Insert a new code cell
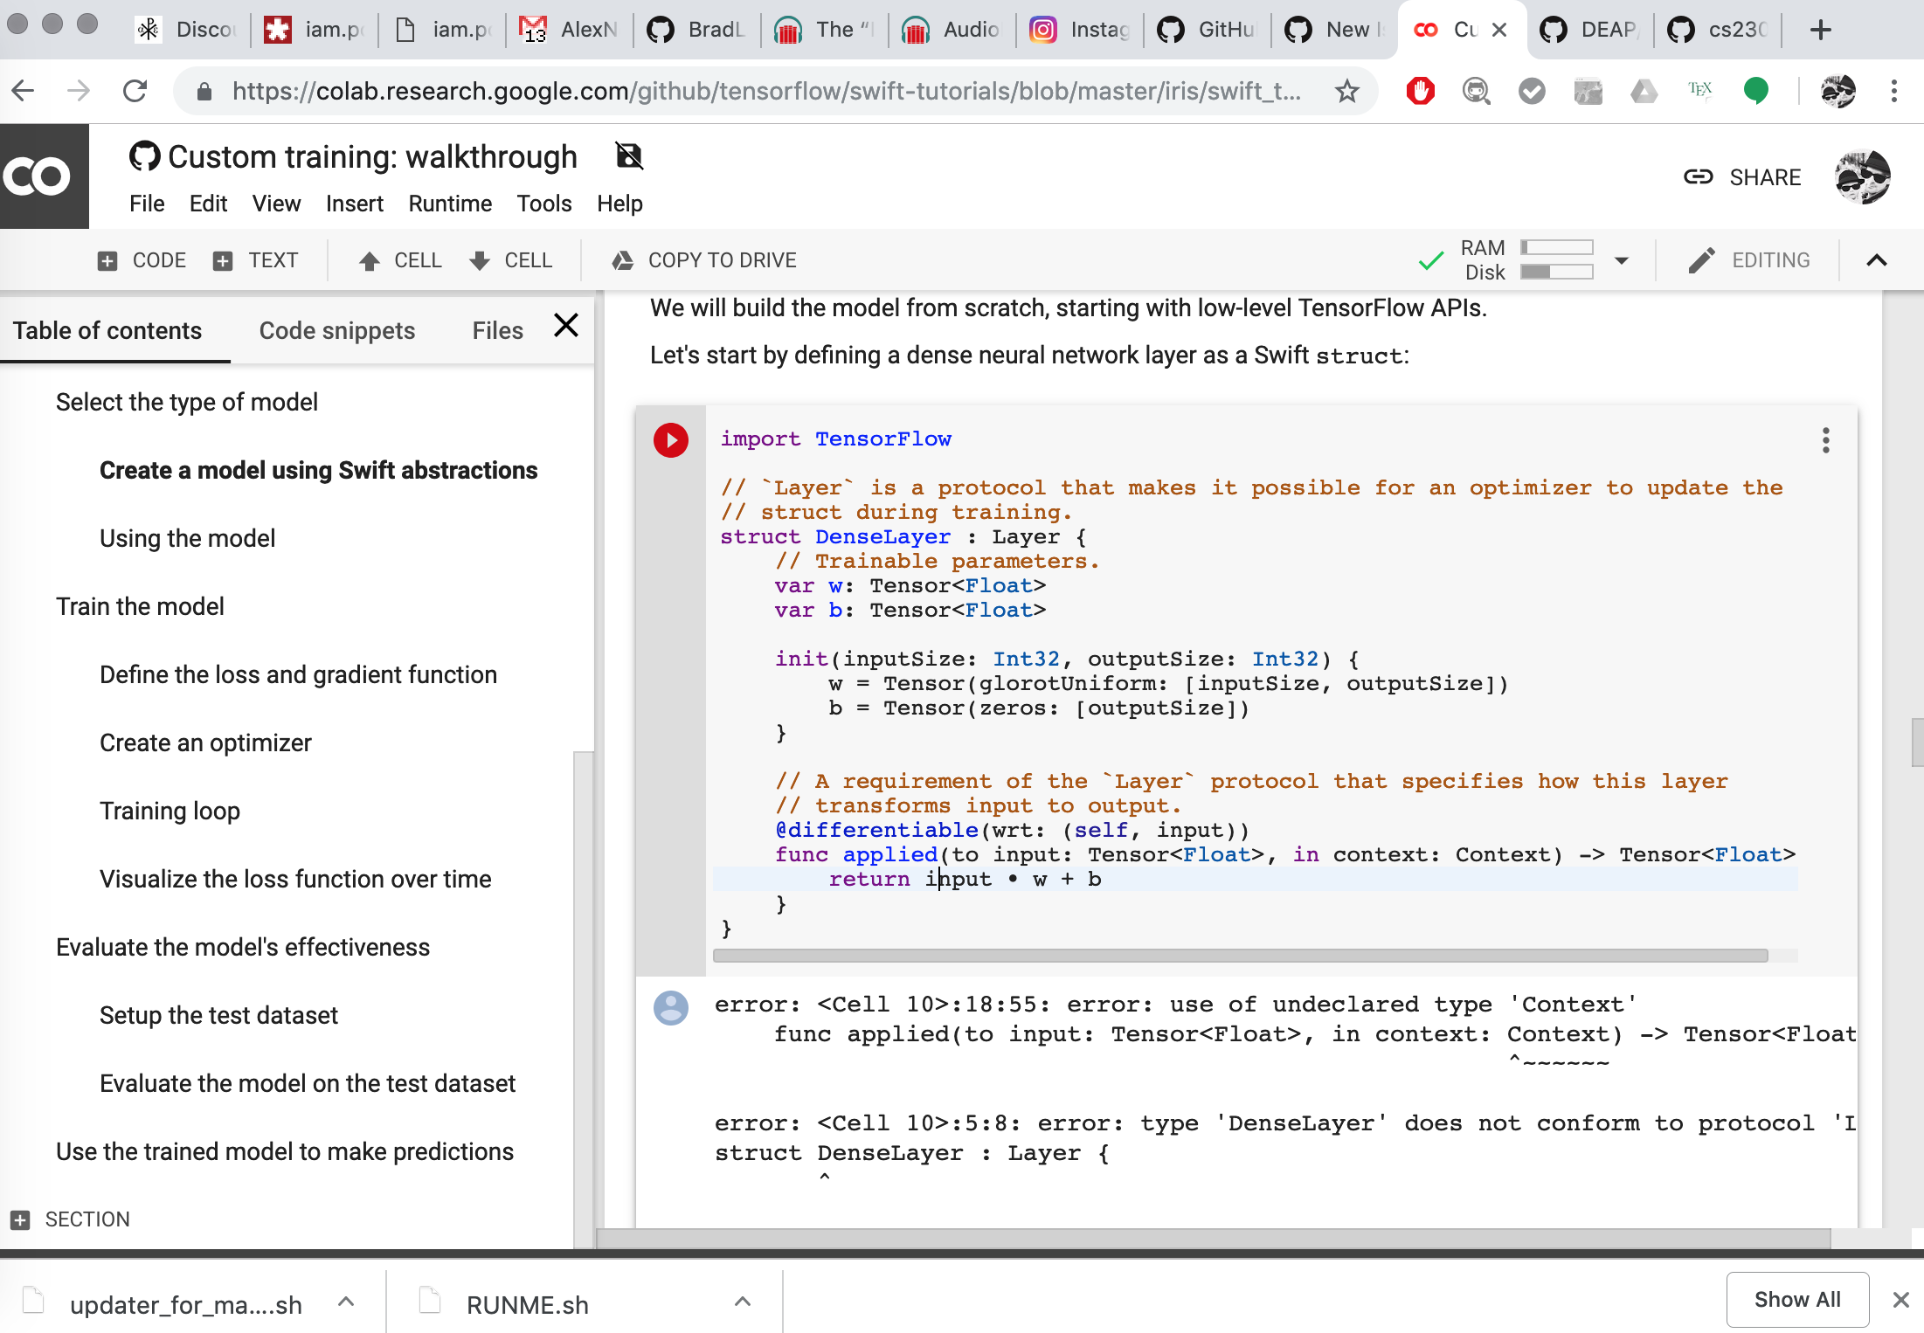Screen dimensions: 1924x1333 142,260
